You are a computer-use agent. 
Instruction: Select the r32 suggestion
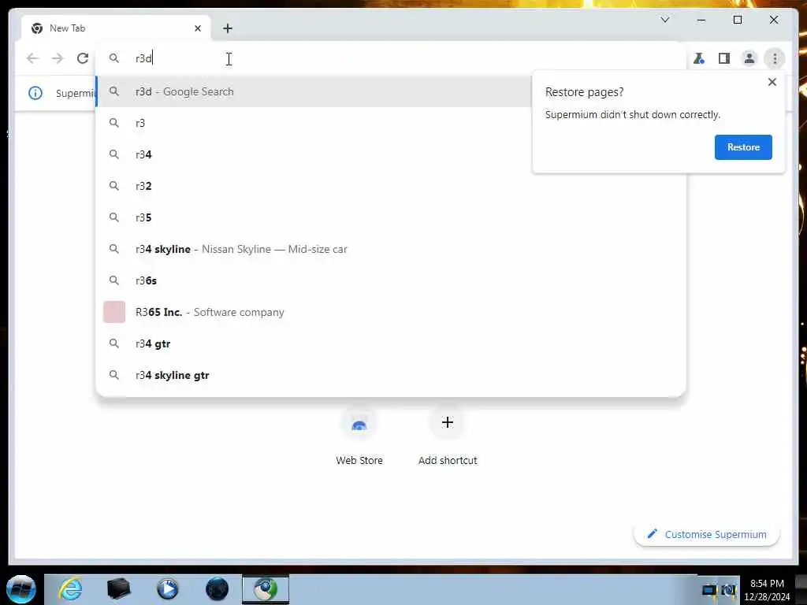391,186
